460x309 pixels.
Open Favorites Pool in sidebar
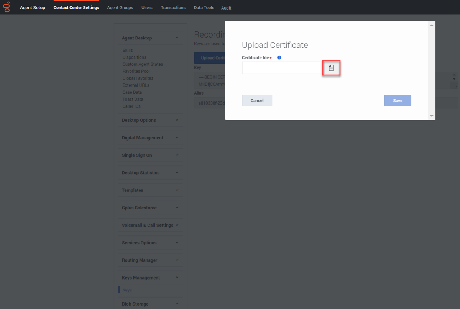point(136,71)
